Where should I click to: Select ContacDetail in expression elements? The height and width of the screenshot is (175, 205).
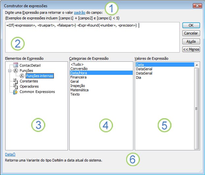30,65
